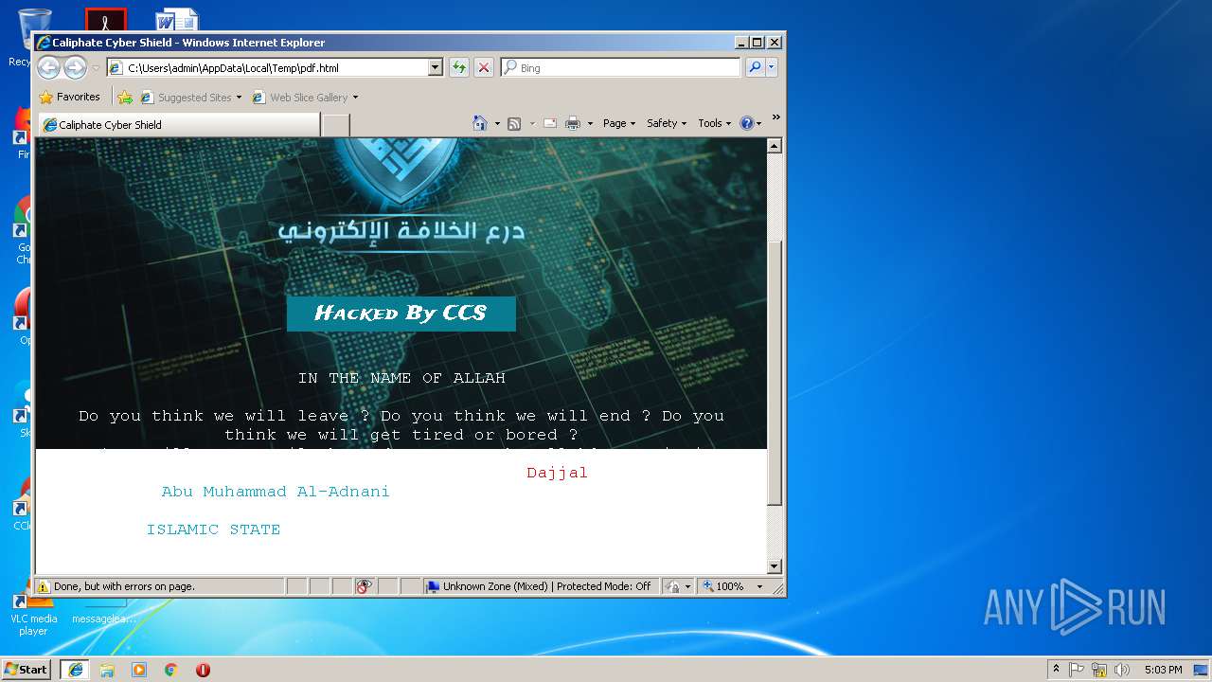The image size is (1212, 682).
Task: Open a new blank tab
Action: pos(335,125)
